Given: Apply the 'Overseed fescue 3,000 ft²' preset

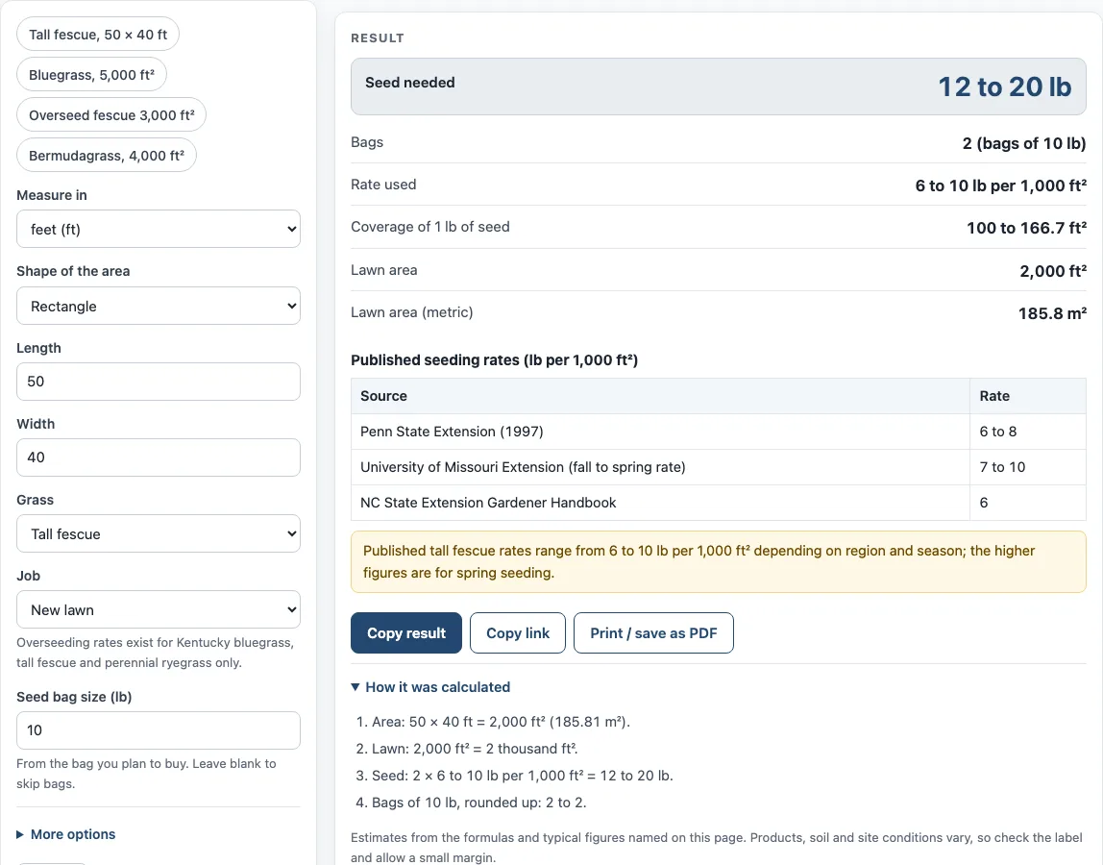Looking at the screenshot, I should 111,114.
